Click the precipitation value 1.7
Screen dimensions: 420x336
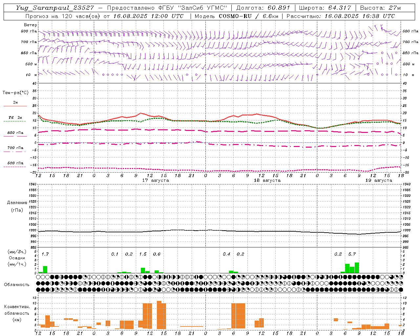(x=45, y=254)
